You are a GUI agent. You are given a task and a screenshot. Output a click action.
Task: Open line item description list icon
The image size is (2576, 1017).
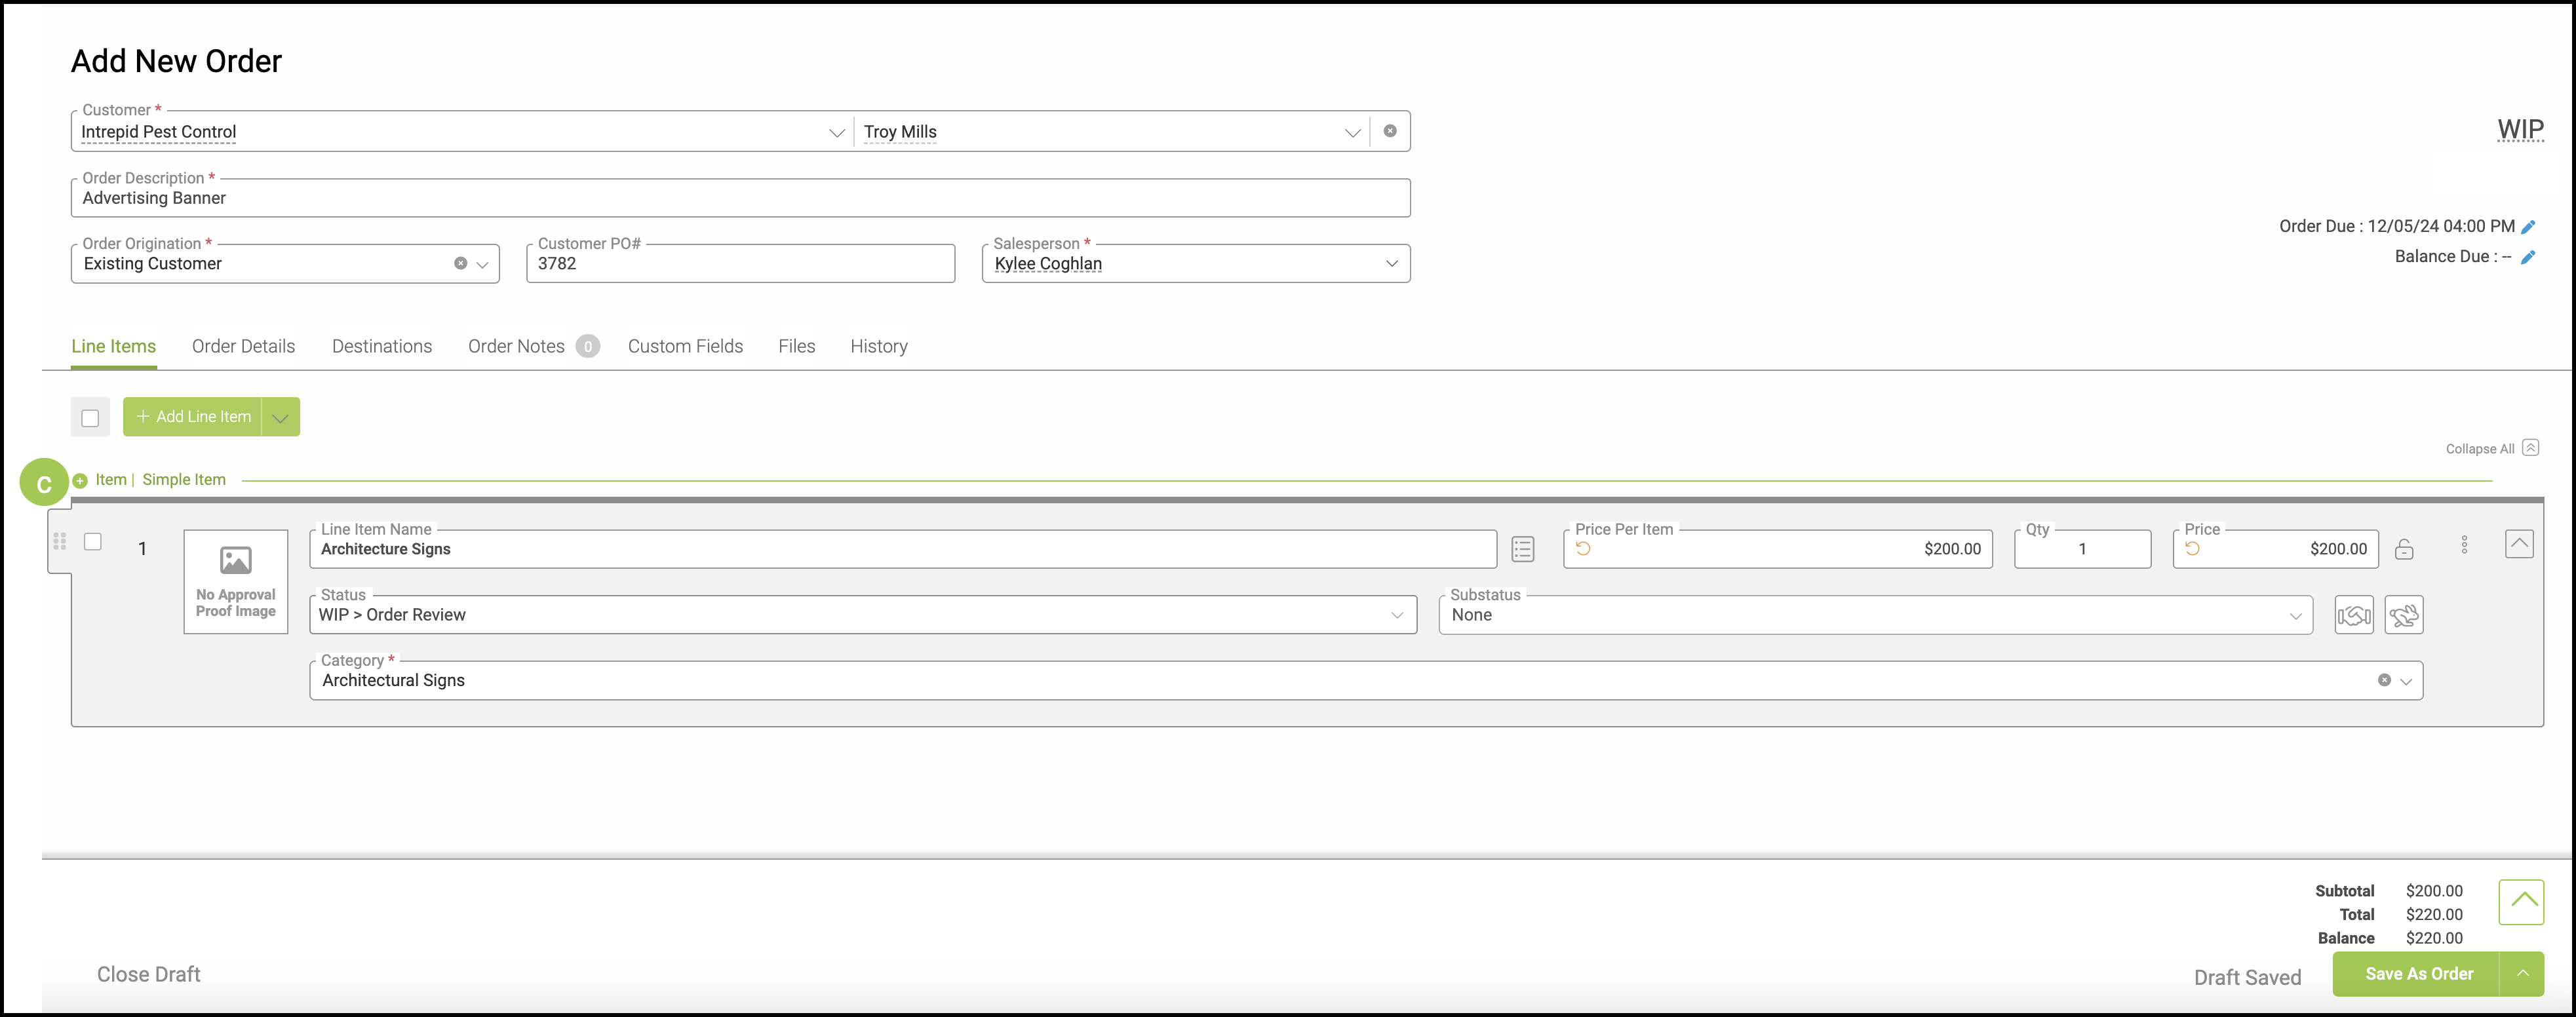pos(1522,549)
